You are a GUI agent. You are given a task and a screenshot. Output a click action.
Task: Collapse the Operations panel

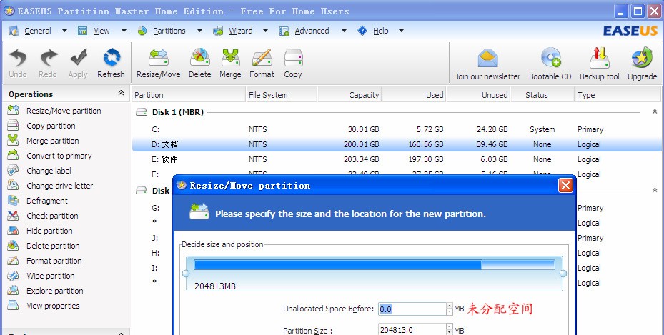tap(121, 93)
